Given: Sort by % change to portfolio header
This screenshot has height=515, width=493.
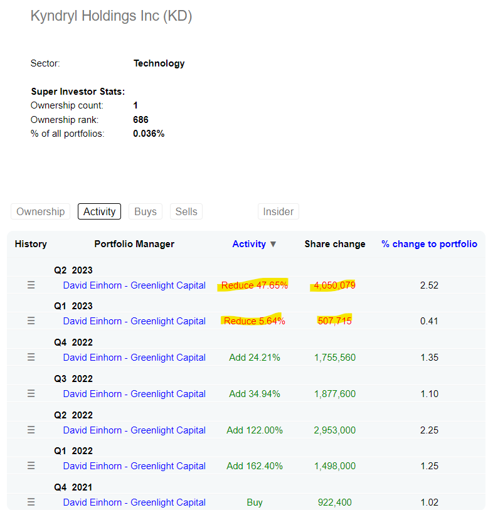Looking at the screenshot, I should (x=429, y=244).
